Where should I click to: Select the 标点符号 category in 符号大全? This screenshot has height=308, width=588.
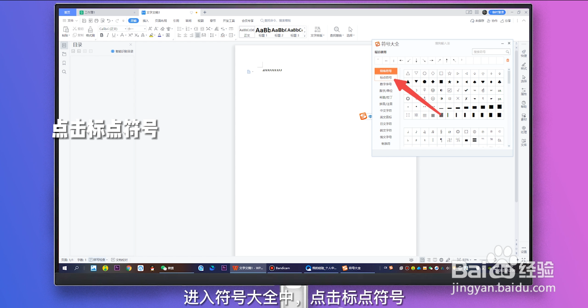pyautogui.click(x=385, y=78)
